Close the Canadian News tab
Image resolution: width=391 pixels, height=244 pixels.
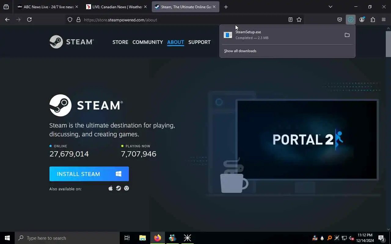click(145, 7)
